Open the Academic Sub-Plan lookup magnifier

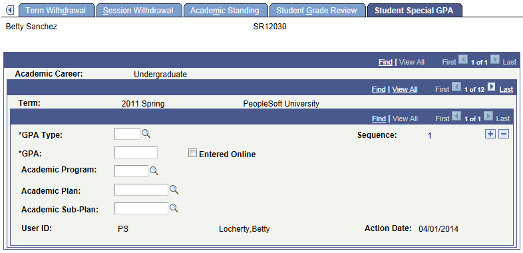174,208
